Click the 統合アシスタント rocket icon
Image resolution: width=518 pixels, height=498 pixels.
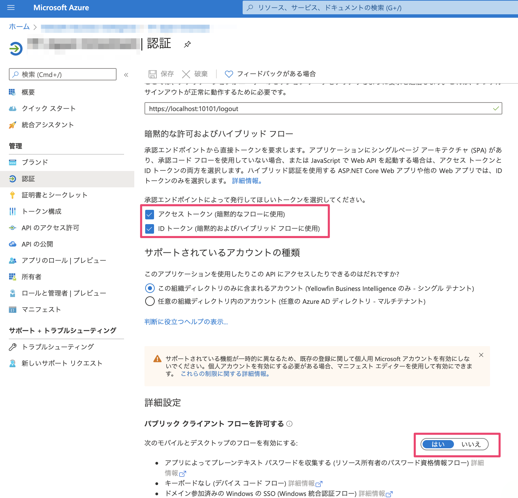click(12, 125)
